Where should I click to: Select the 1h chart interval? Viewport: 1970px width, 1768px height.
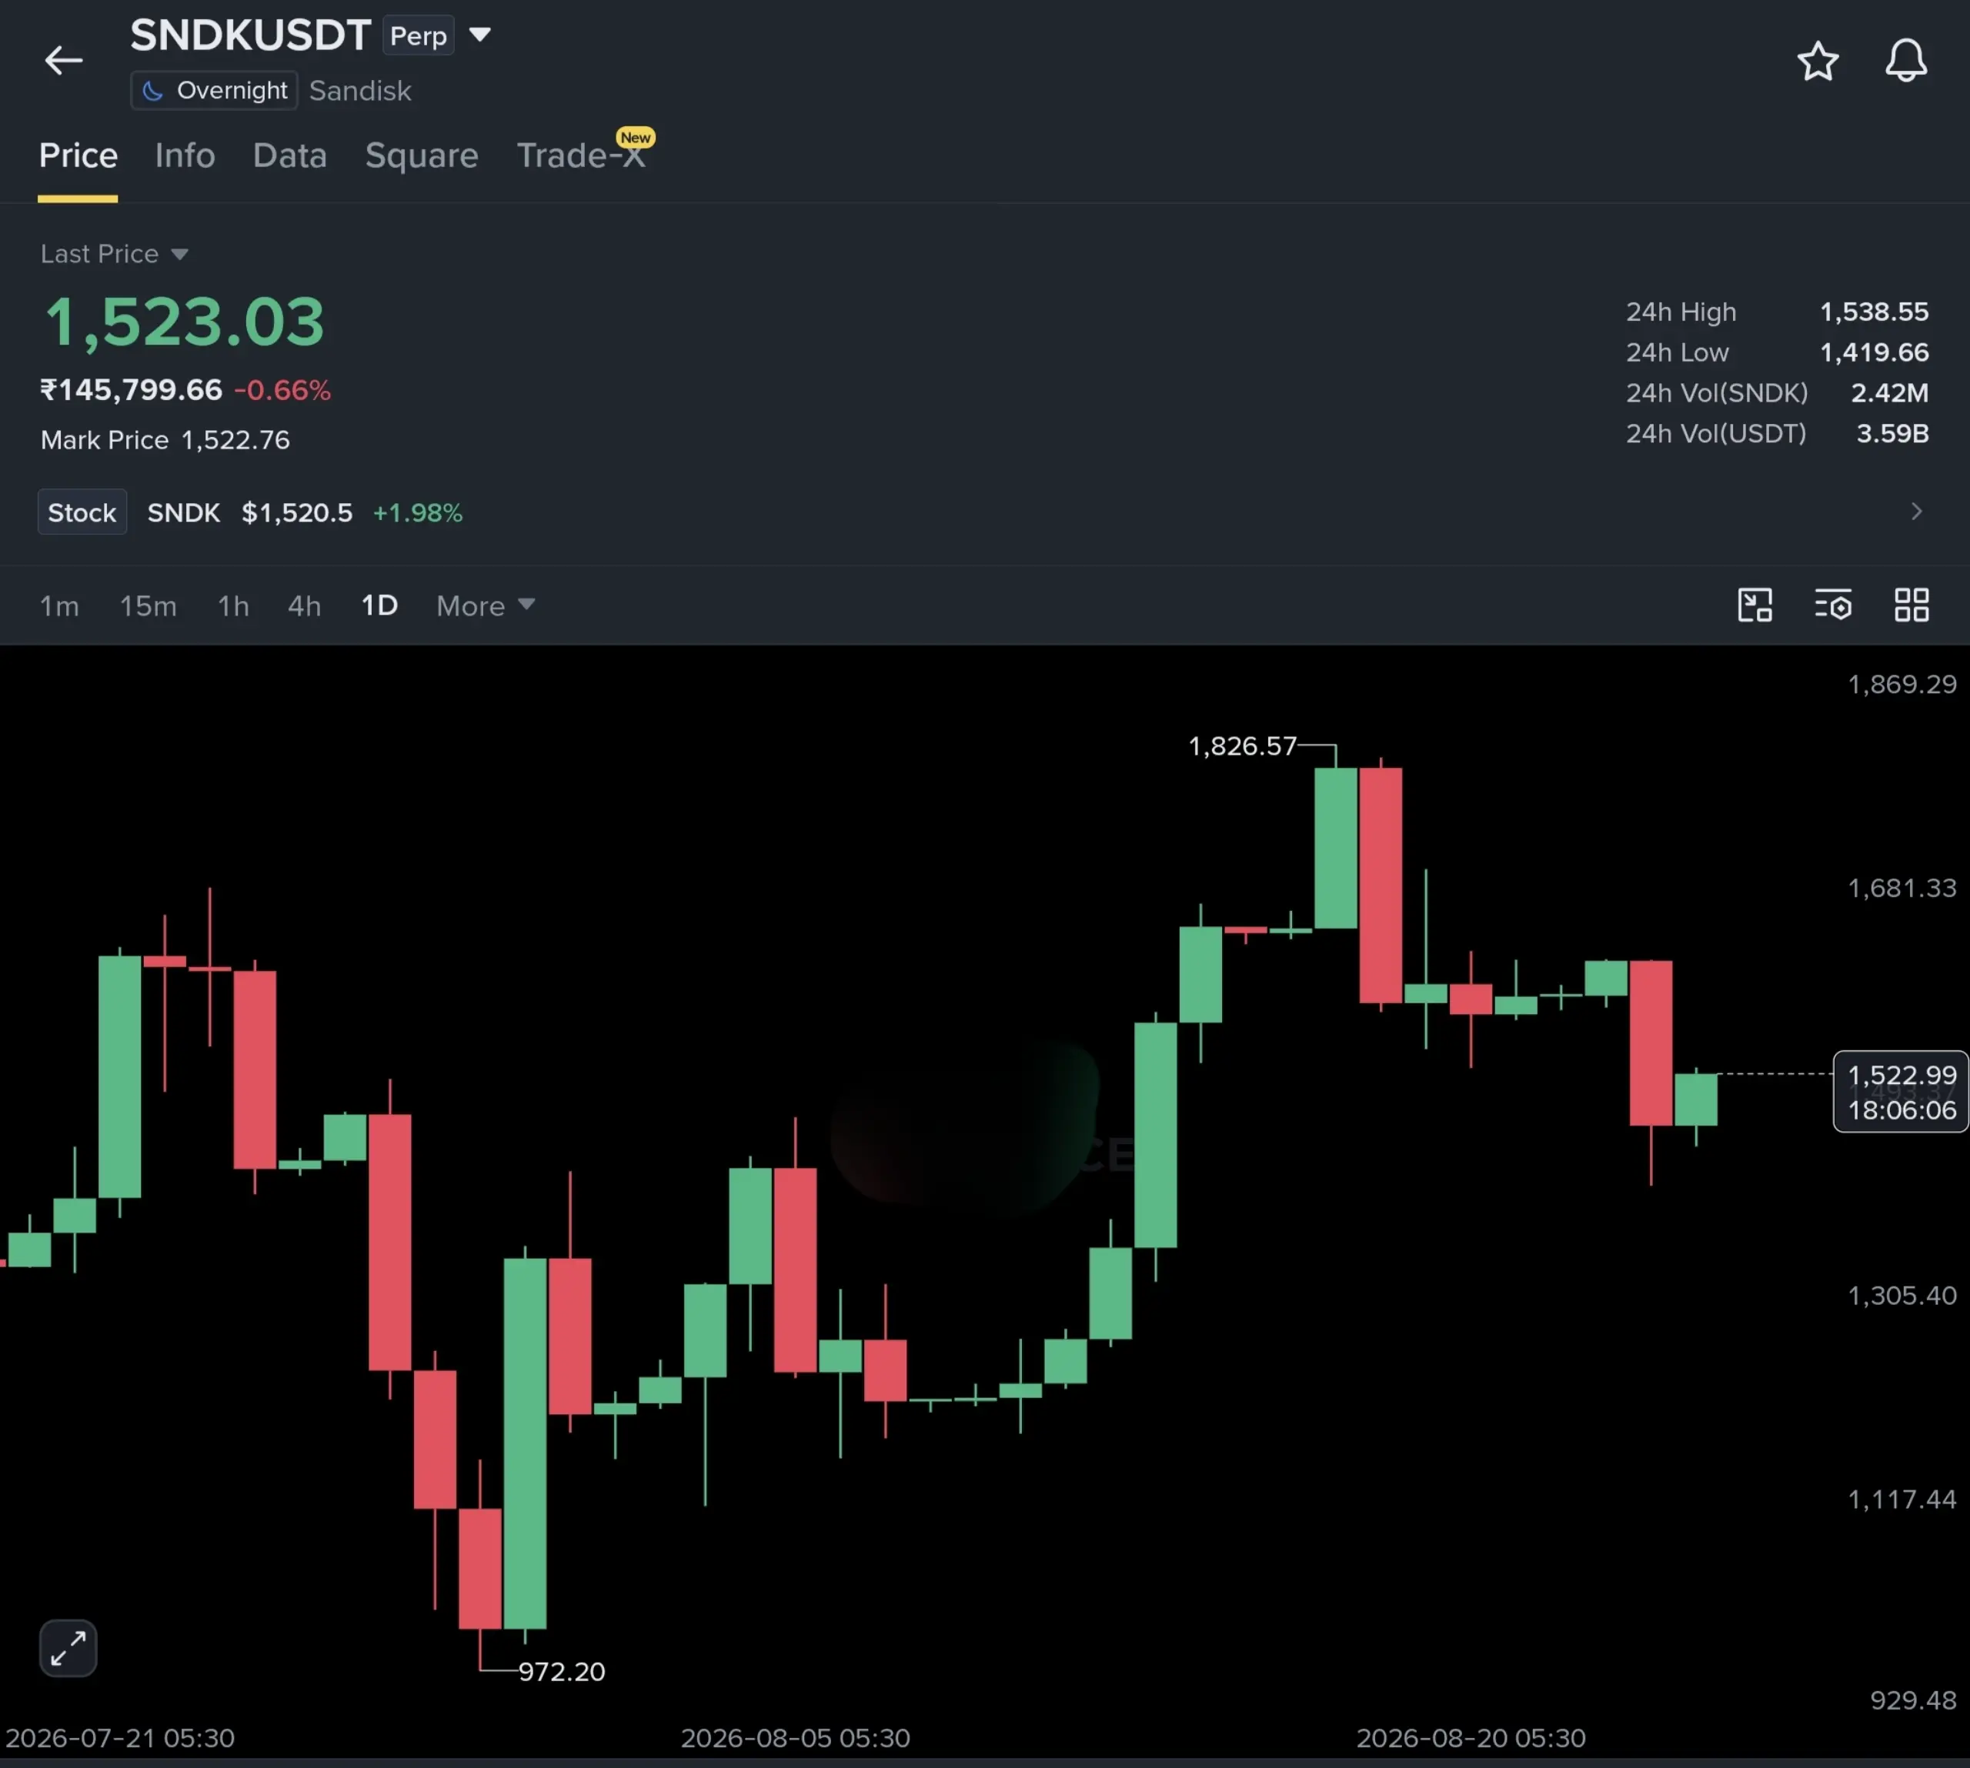[233, 606]
